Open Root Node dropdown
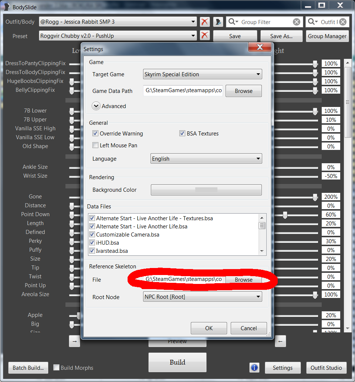Viewport: 355px width, 382px height. point(202,297)
